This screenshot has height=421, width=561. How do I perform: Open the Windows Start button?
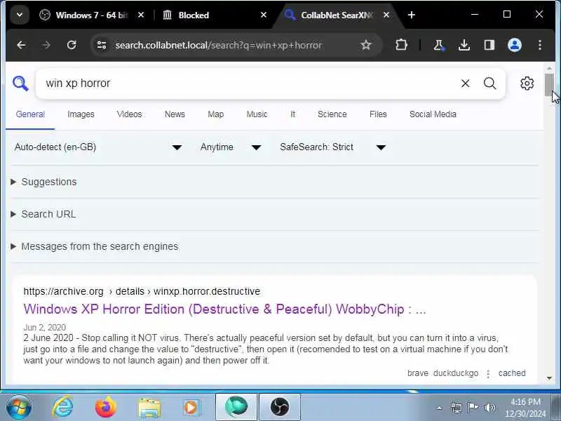pos(19,407)
